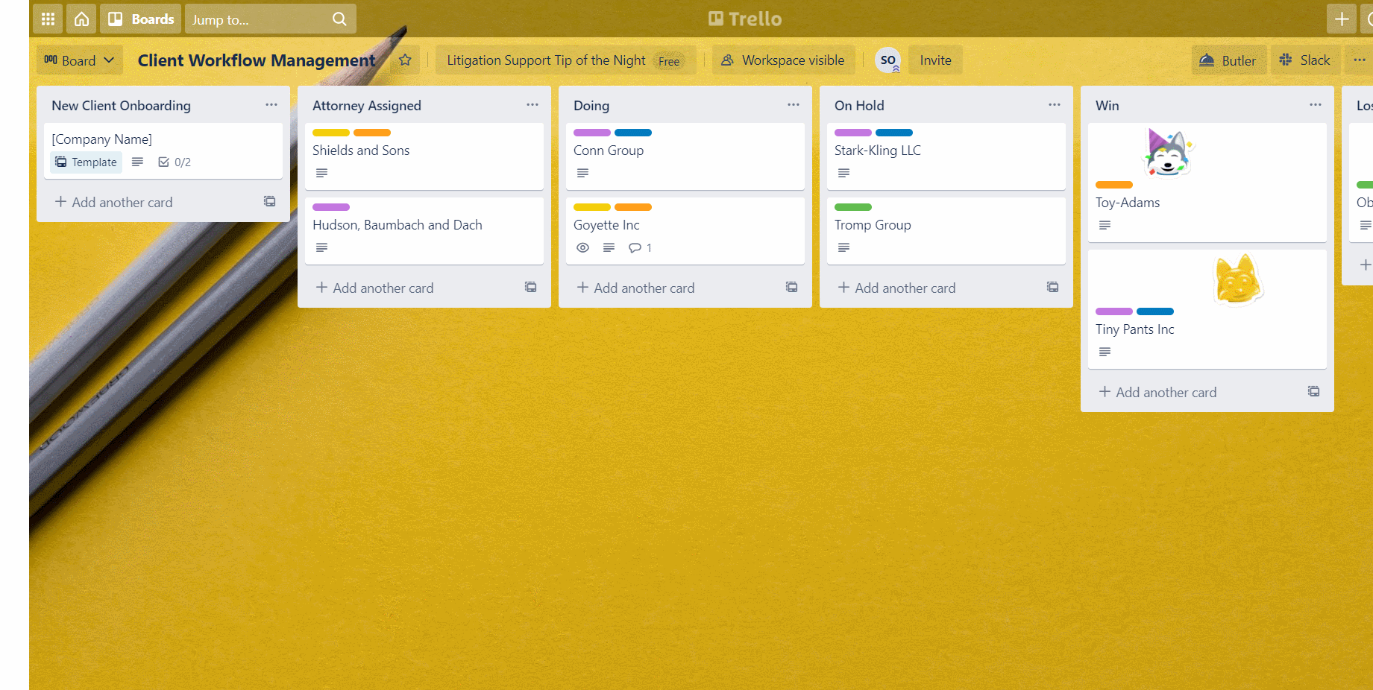1373x690 pixels.
Task: Open the apps grid menu
Action: coord(48,19)
